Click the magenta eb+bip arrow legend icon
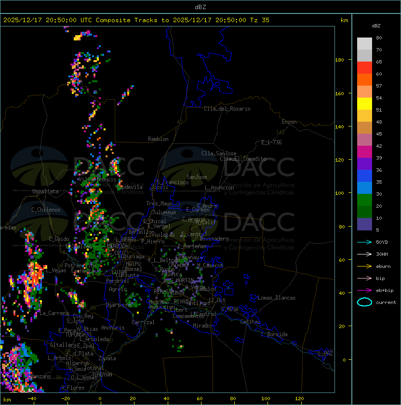This screenshot has height=405, width=401. click(364, 291)
